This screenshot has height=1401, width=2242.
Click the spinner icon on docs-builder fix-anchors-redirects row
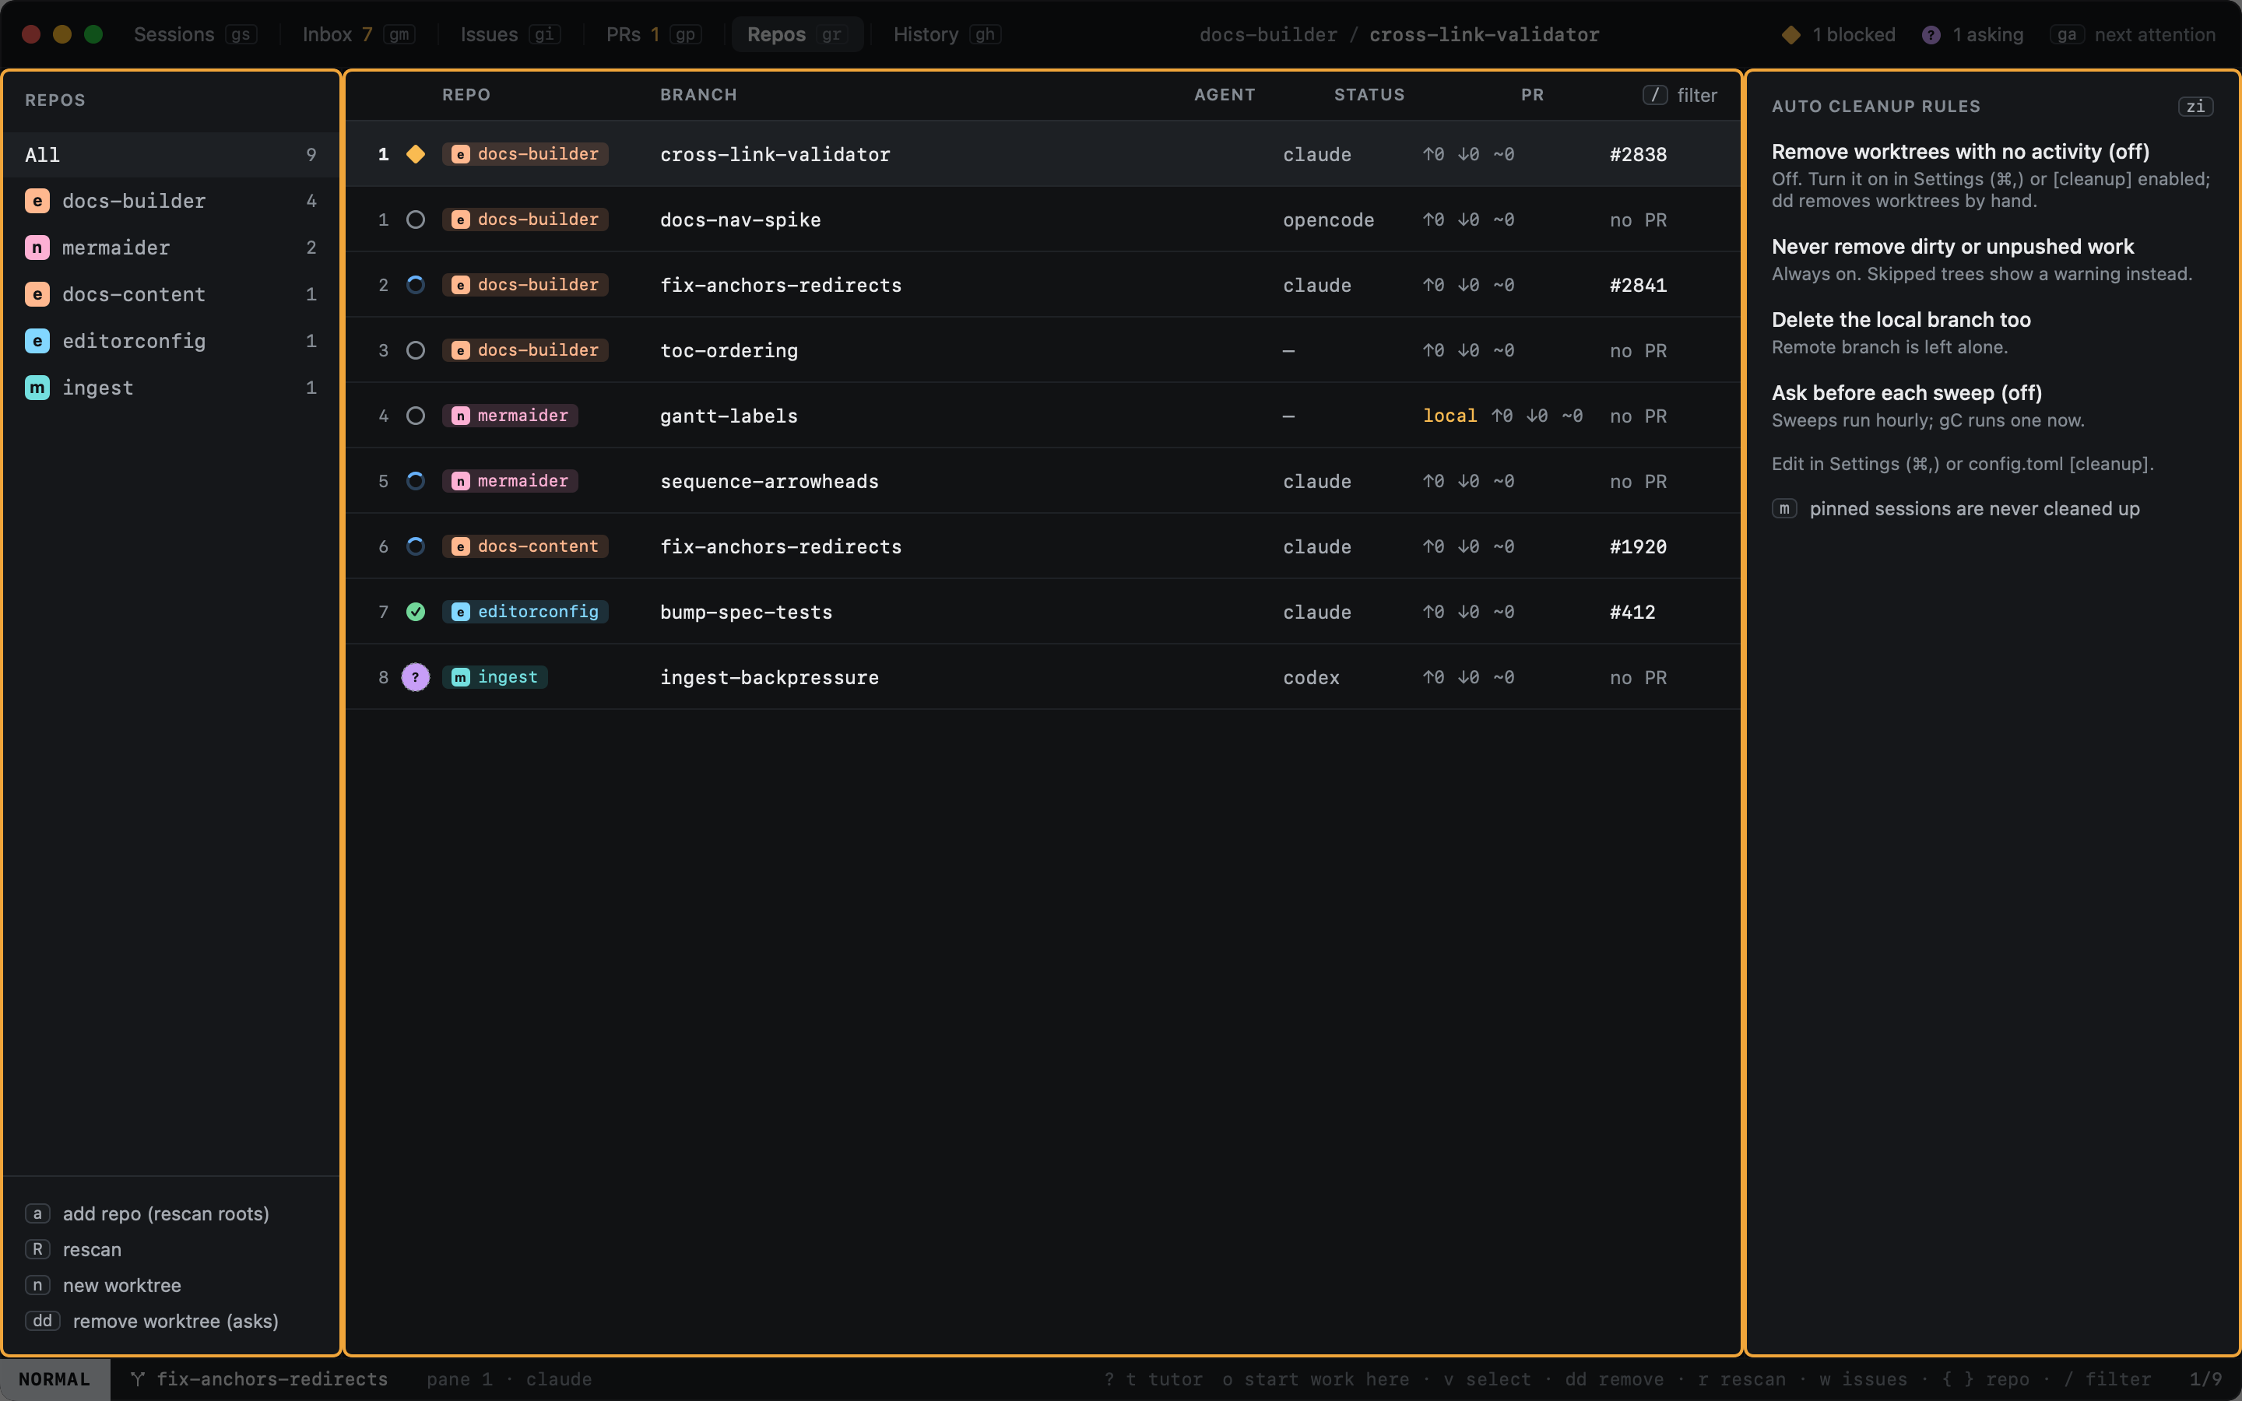pyautogui.click(x=415, y=284)
